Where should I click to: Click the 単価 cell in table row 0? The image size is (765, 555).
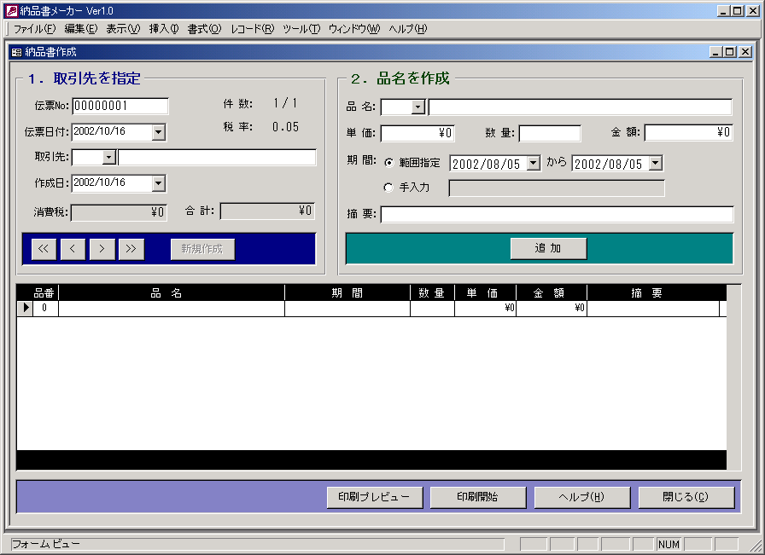(x=485, y=308)
